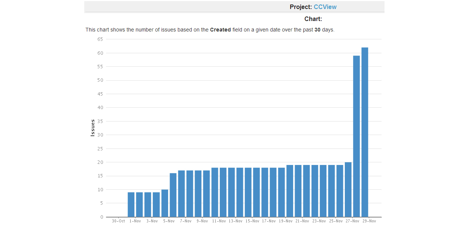Click the Chart: heading text
The image size is (468, 225).
click(x=313, y=19)
